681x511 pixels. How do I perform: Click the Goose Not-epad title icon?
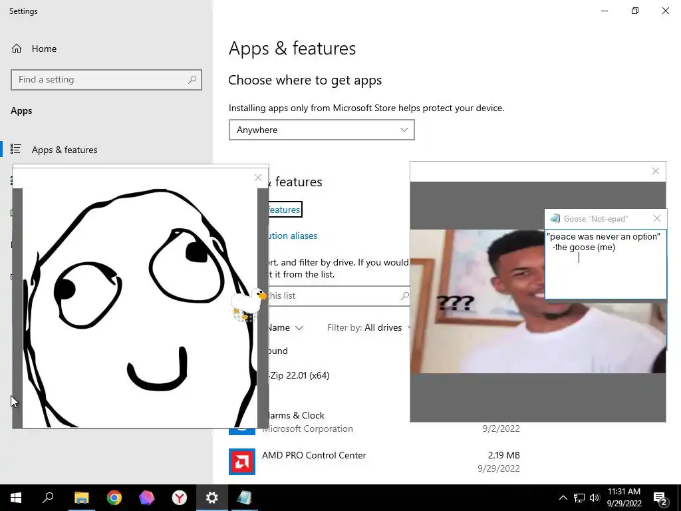click(555, 218)
